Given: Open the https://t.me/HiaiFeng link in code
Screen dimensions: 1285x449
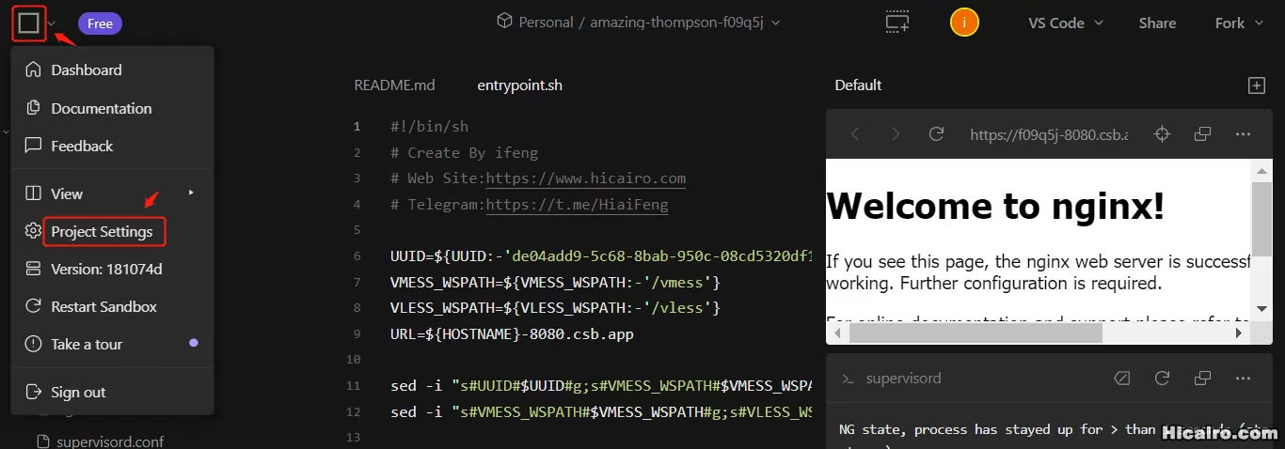Looking at the screenshot, I should point(577,204).
